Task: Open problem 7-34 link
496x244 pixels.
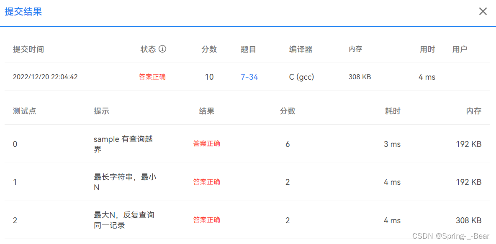Action: 249,77
